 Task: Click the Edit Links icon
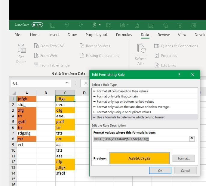pos(157,65)
